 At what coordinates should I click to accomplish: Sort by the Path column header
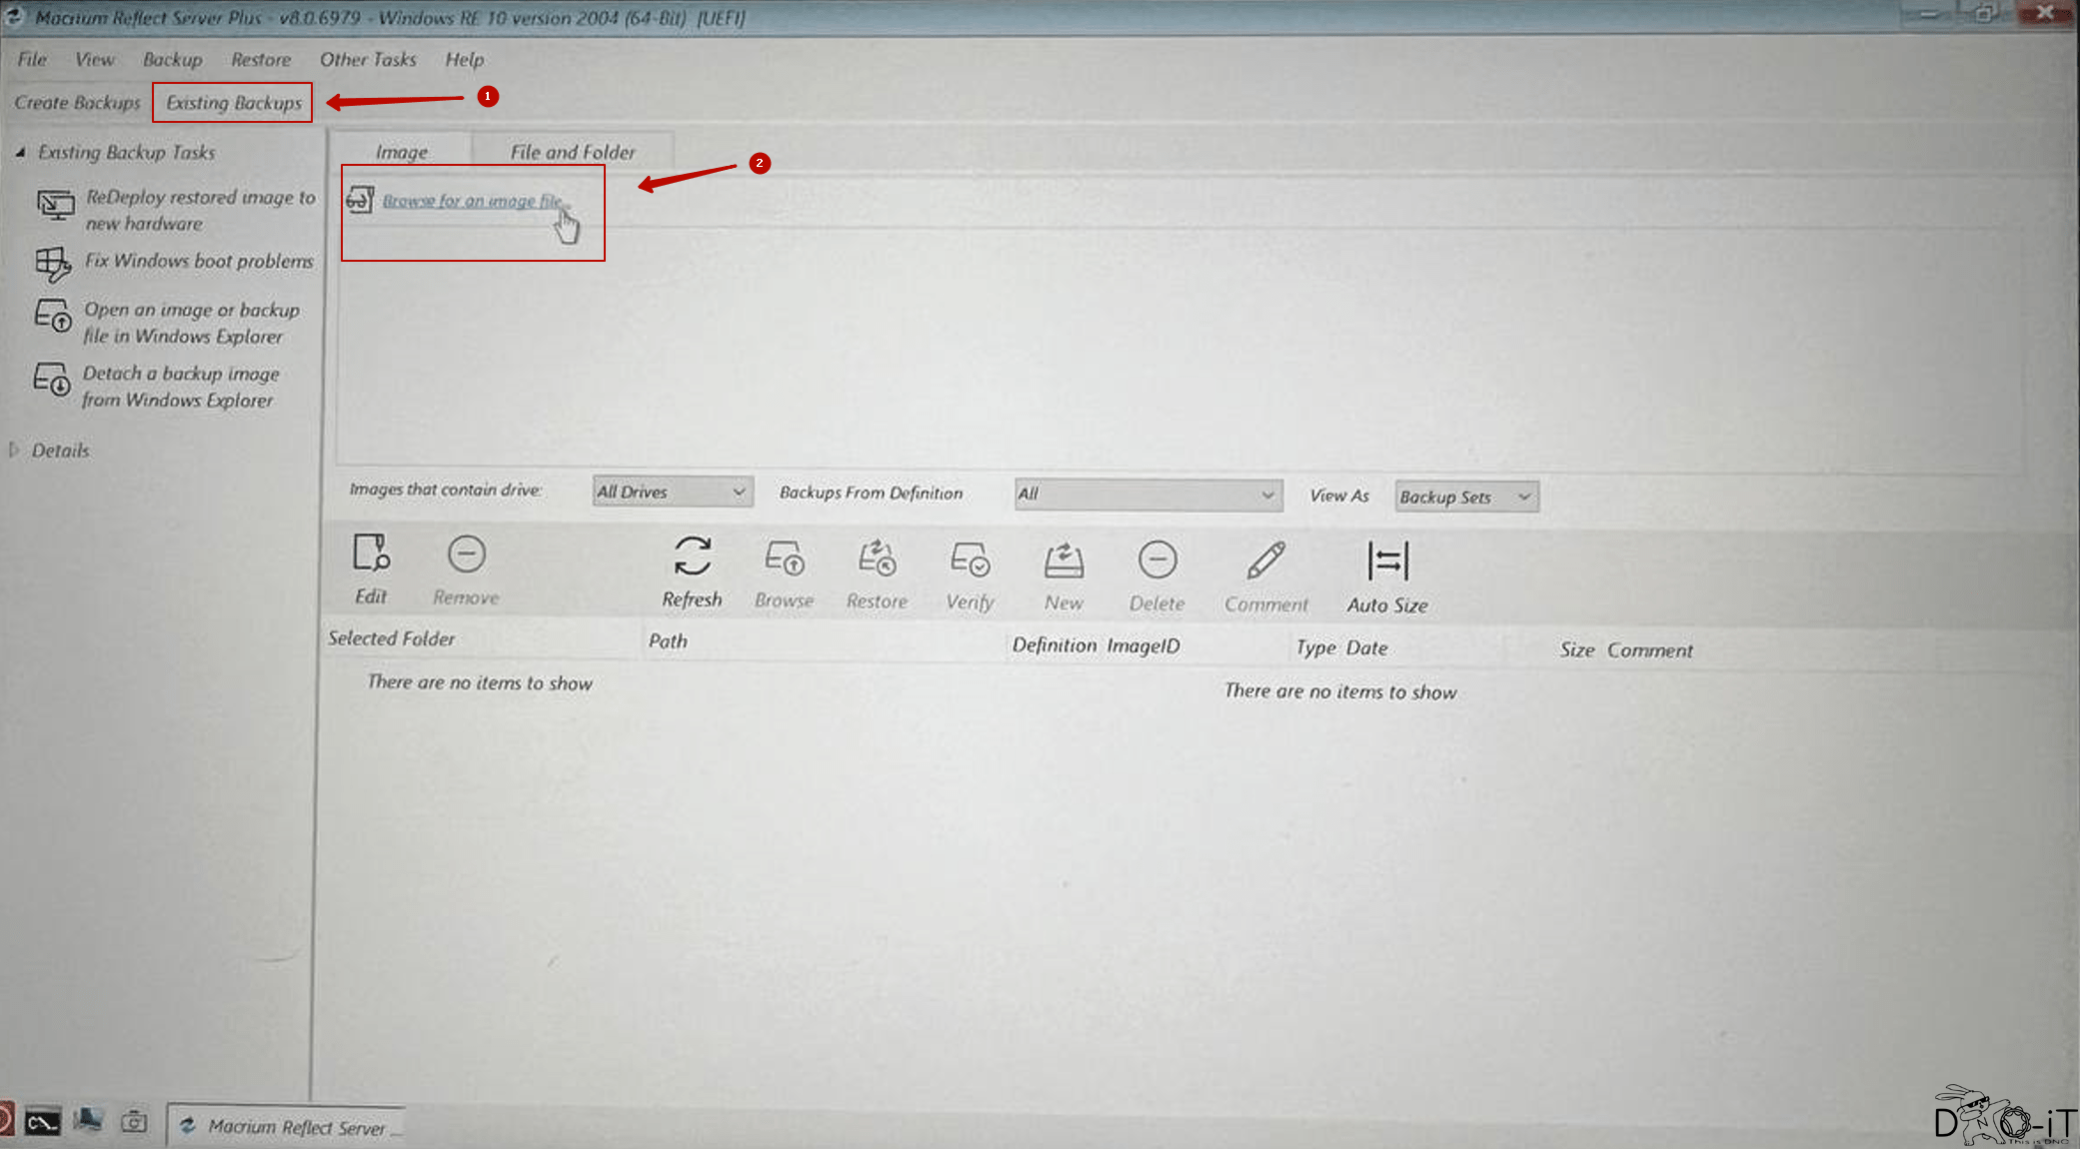[x=668, y=641]
